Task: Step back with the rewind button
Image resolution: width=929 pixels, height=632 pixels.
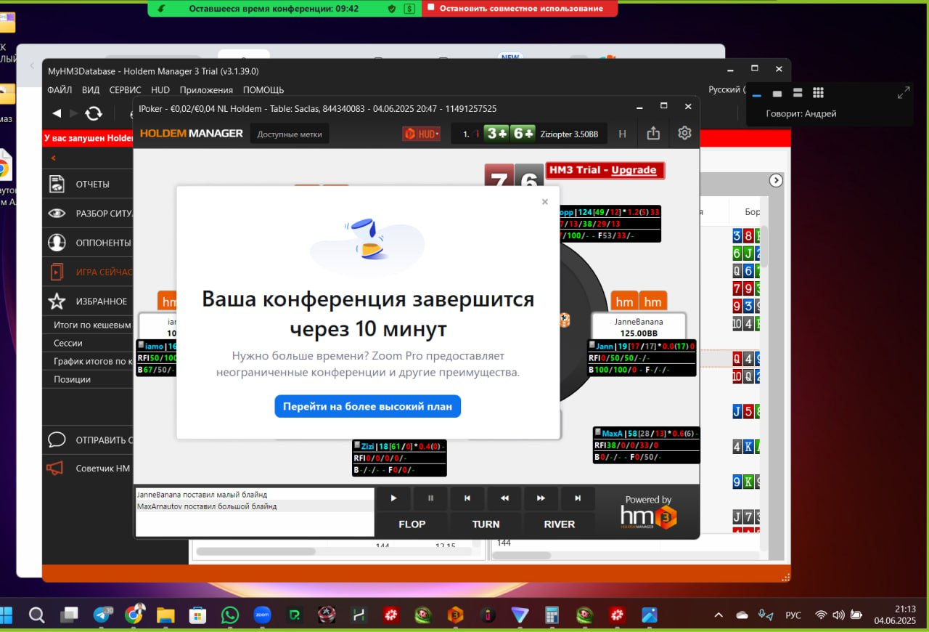Action: click(x=504, y=498)
